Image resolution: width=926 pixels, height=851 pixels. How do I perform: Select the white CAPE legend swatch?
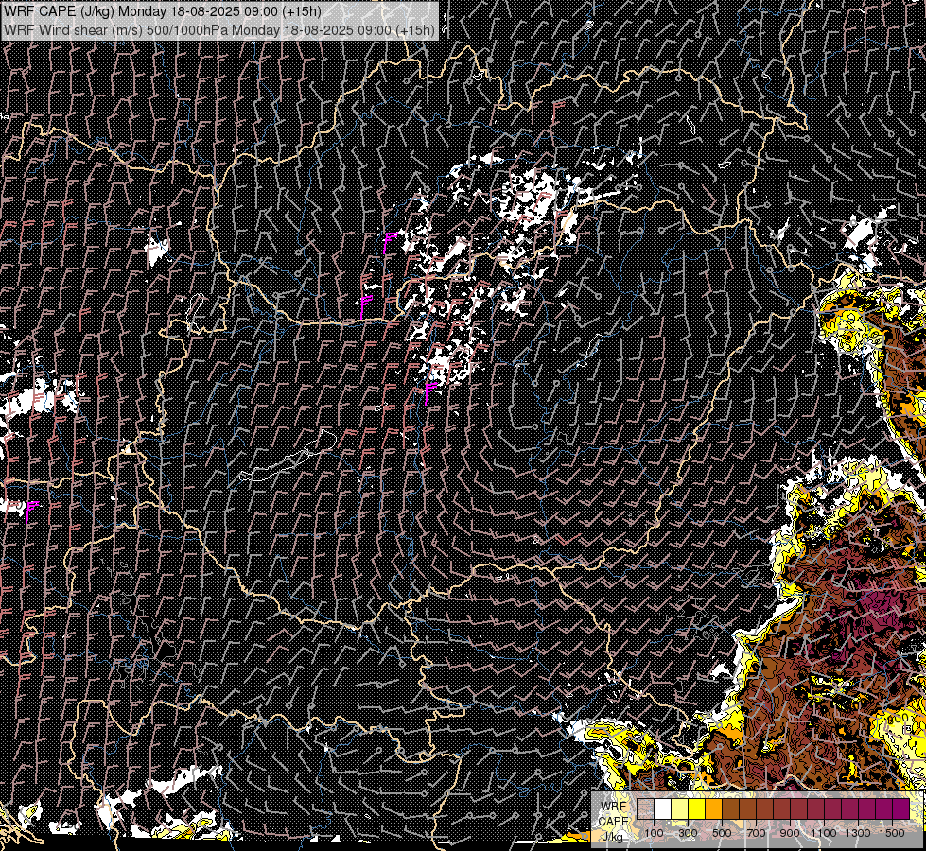(663, 808)
